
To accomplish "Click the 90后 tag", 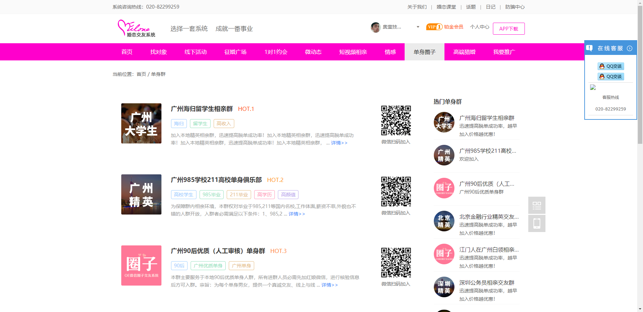I will (x=179, y=266).
